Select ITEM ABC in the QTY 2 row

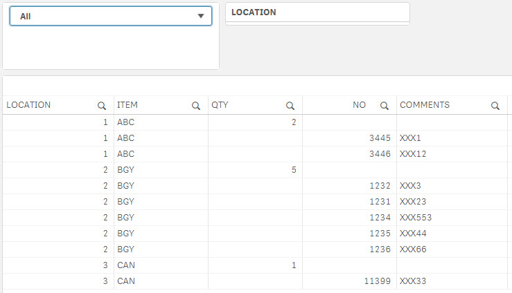[x=125, y=122]
